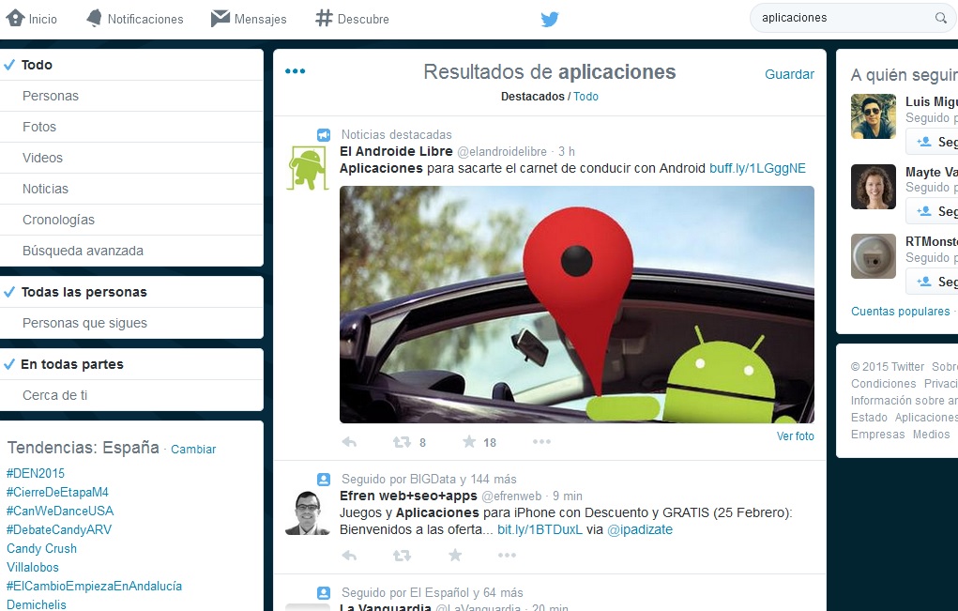958x611 pixels.
Task: Open the bit.ly/1BTDuxL link
Action: [x=540, y=529]
